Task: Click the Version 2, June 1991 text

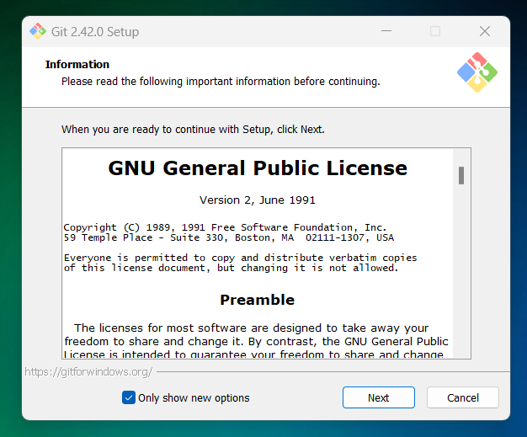Action: tap(258, 200)
